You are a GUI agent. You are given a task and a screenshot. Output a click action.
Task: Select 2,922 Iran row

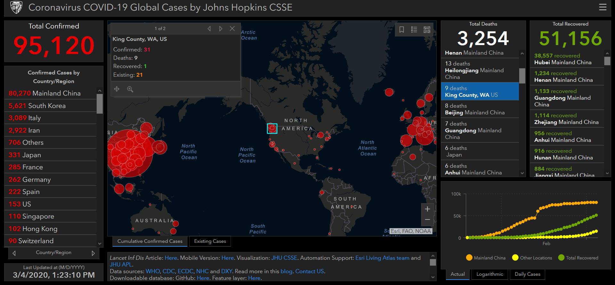point(51,130)
